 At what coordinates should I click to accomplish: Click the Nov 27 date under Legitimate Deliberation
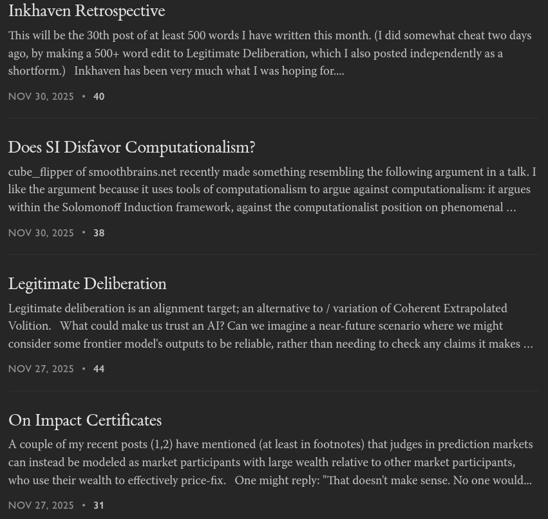[x=41, y=369]
